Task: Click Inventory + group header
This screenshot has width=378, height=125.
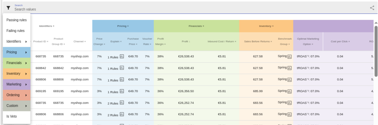Action: pyautogui.click(x=266, y=26)
